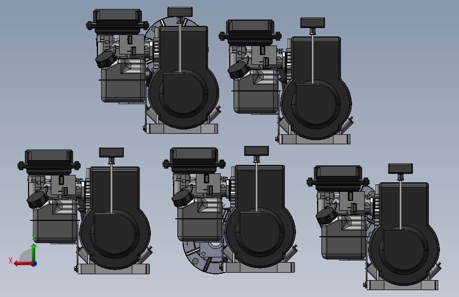Select the upper-right engine model's blower housing
Viewport: 459px width, 297px height.
[x=316, y=88]
